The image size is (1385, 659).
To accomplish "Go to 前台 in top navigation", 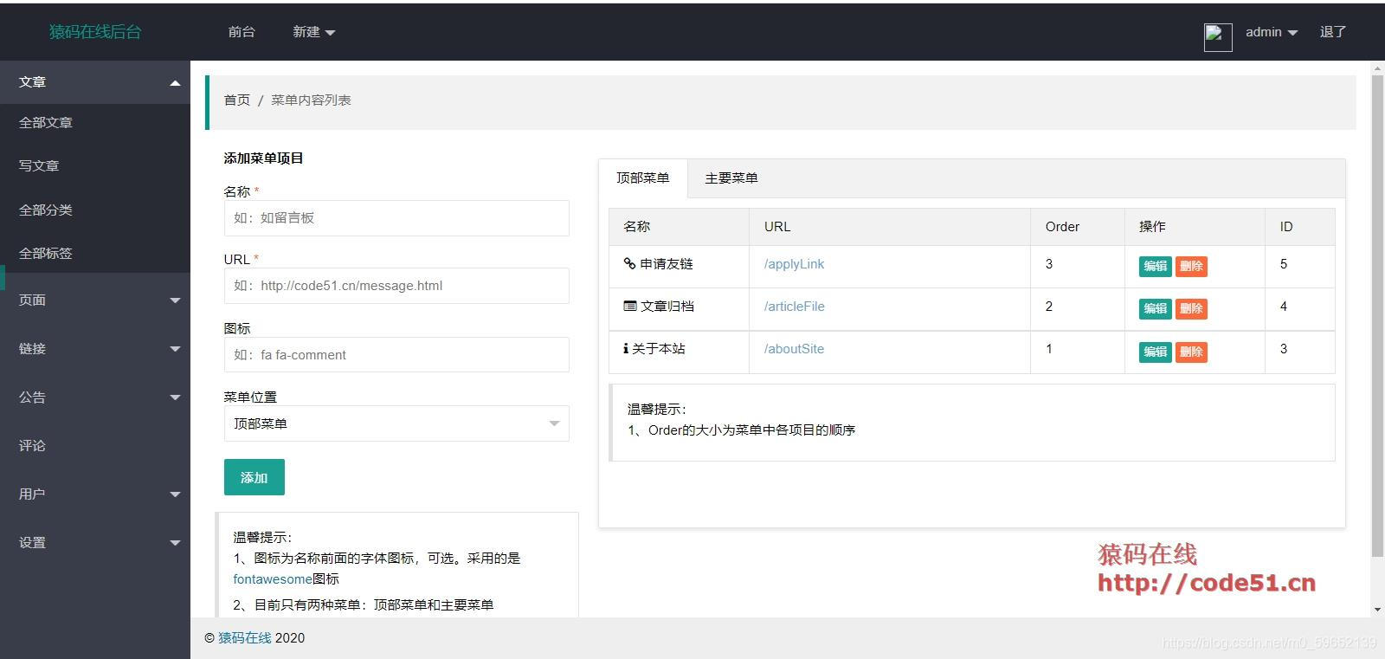I will coord(242,32).
